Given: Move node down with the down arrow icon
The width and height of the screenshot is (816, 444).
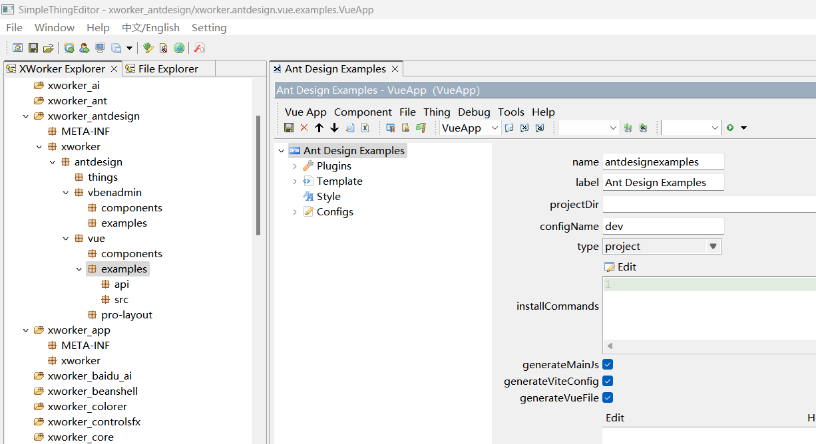Looking at the screenshot, I should tap(334, 128).
